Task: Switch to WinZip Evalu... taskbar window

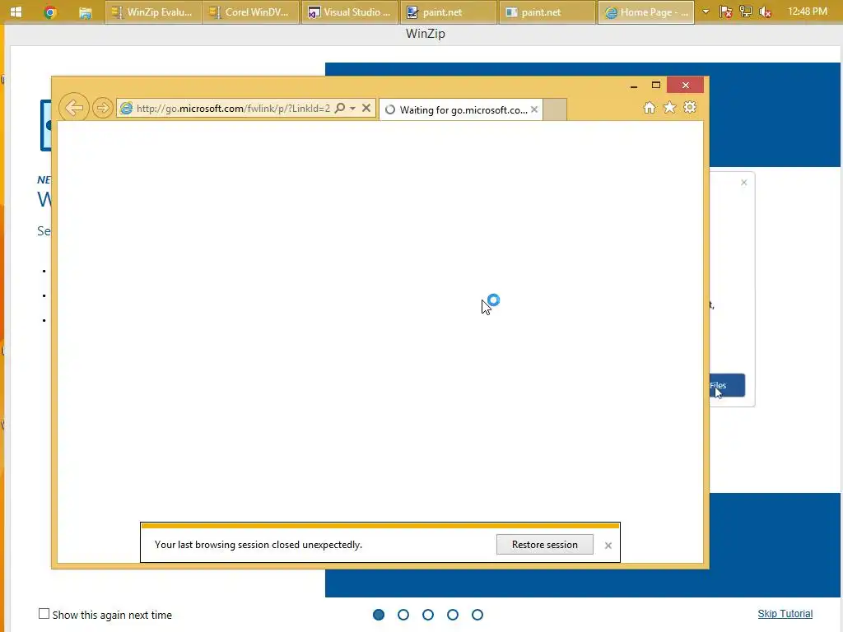Action: click(x=153, y=12)
